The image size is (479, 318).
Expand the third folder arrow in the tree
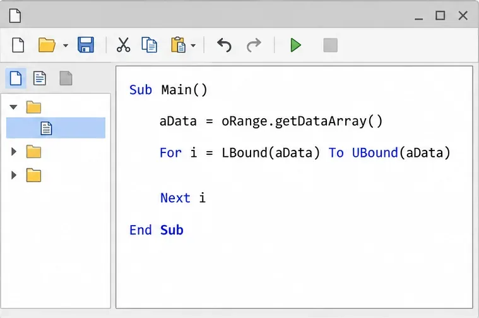(x=13, y=175)
